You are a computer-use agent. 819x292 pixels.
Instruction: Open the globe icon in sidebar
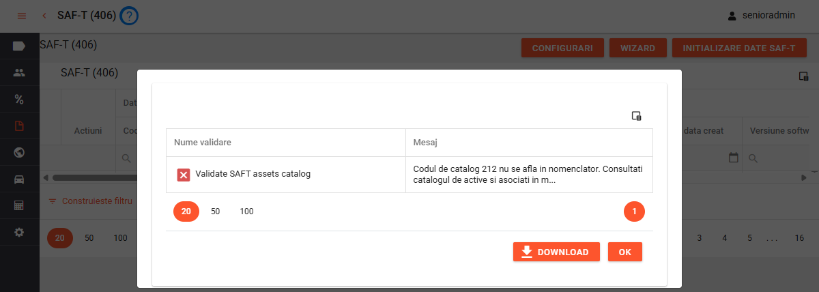pyautogui.click(x=19, y=152)
